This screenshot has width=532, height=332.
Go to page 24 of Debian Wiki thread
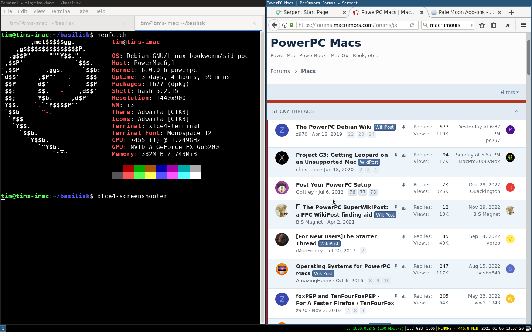click(372, 134)
